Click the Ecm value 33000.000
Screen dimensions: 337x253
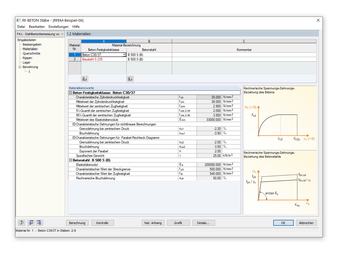(209, 119)
